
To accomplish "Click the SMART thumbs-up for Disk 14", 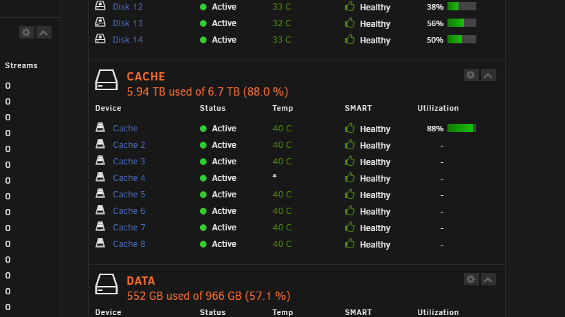I will click(350, 39).
